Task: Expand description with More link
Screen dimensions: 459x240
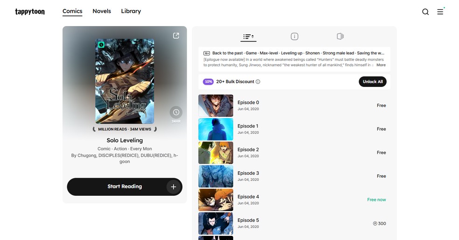Action: tap(381, 65)
